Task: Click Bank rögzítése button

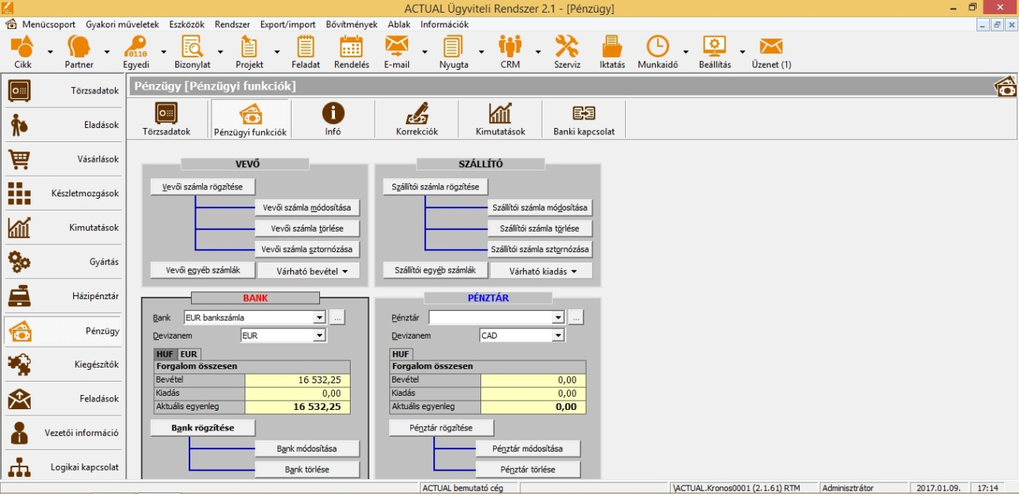Action: (x=203, y=428)
